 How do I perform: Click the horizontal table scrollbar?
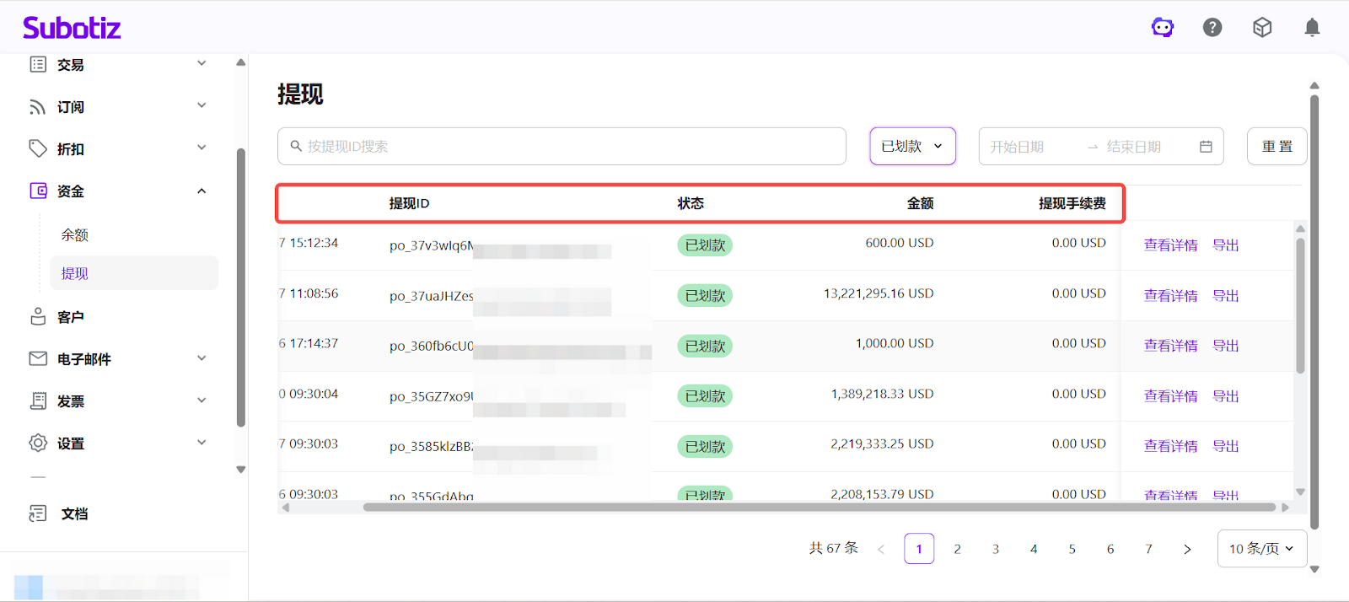click(x=818, y=508)
